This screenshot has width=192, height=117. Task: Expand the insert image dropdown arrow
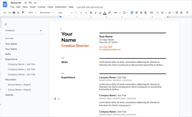[x=127, y=13]
